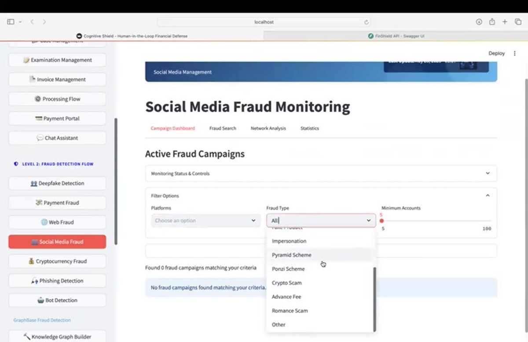The width and height of the screenshot is (528, 342).
Task: Open Cryptocurrency Fraud in sidebar
Action: (x=57, y=261)
